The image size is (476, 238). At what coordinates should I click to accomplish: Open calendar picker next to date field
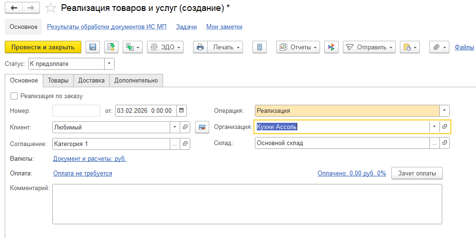(x=181, y=110)
